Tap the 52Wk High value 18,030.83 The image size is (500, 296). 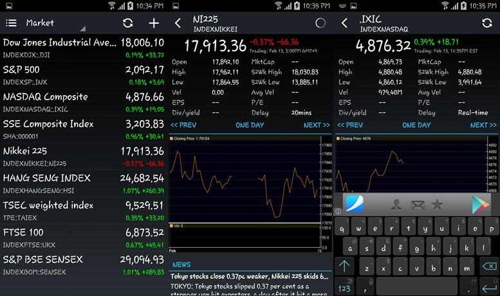pyautogui.click(x=305, y=72)
